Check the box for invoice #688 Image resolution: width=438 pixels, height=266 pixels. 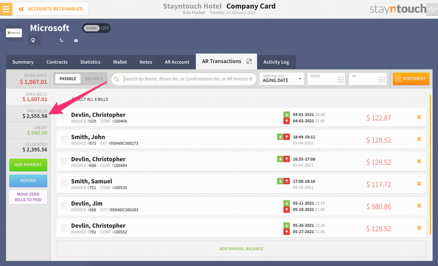tap(65, 206)
